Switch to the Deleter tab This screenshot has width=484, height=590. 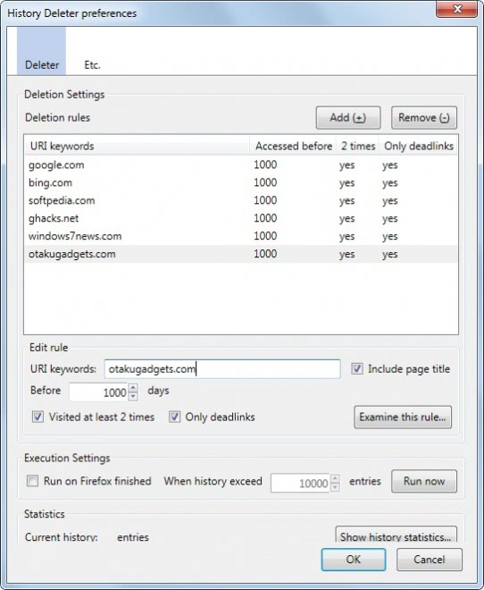pyautogui.click(x=41, y=51)
